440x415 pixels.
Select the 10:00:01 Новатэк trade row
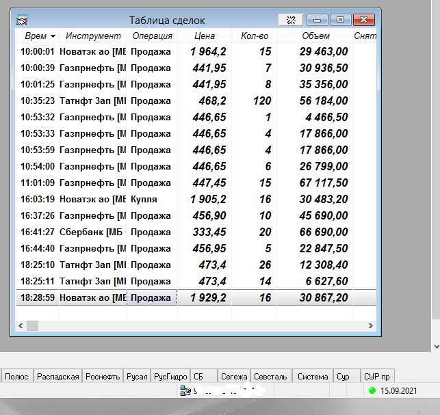tap(196, 51)
